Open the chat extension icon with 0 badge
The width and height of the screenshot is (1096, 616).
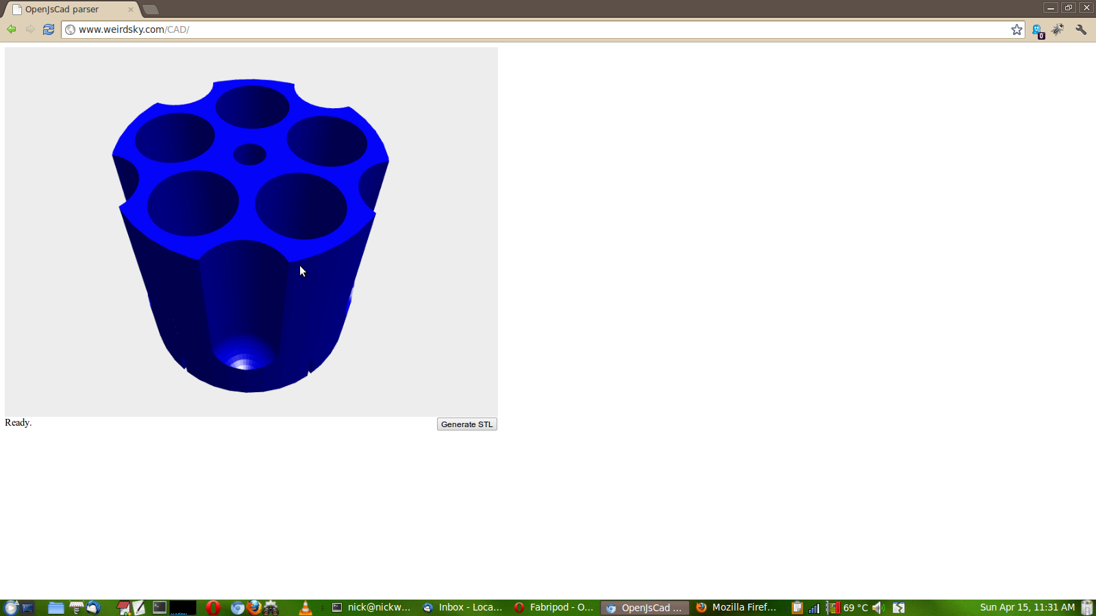1038,30
